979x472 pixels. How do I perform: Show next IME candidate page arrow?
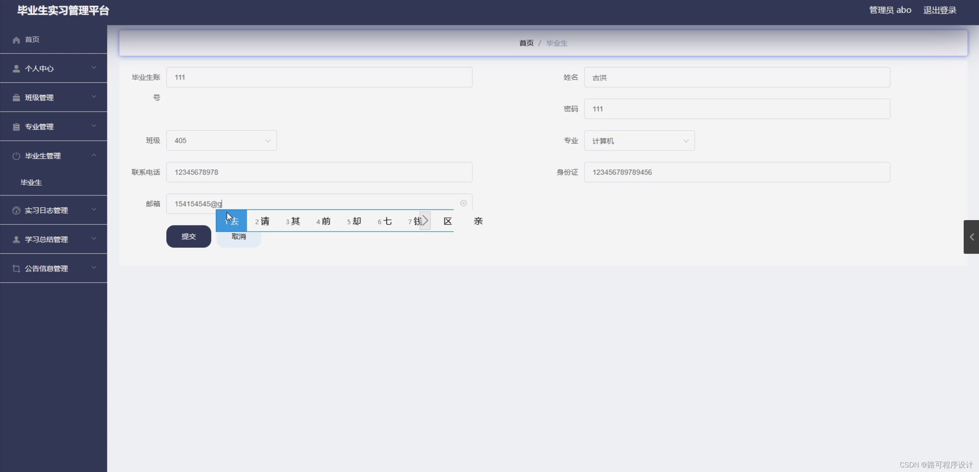pos(425,220)
